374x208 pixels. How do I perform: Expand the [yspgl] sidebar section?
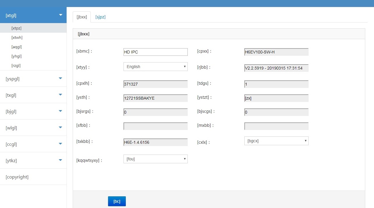coord(33,79)
